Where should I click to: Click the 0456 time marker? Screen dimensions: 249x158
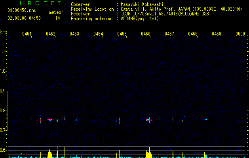pyautogui.click(x=146, y=34)
